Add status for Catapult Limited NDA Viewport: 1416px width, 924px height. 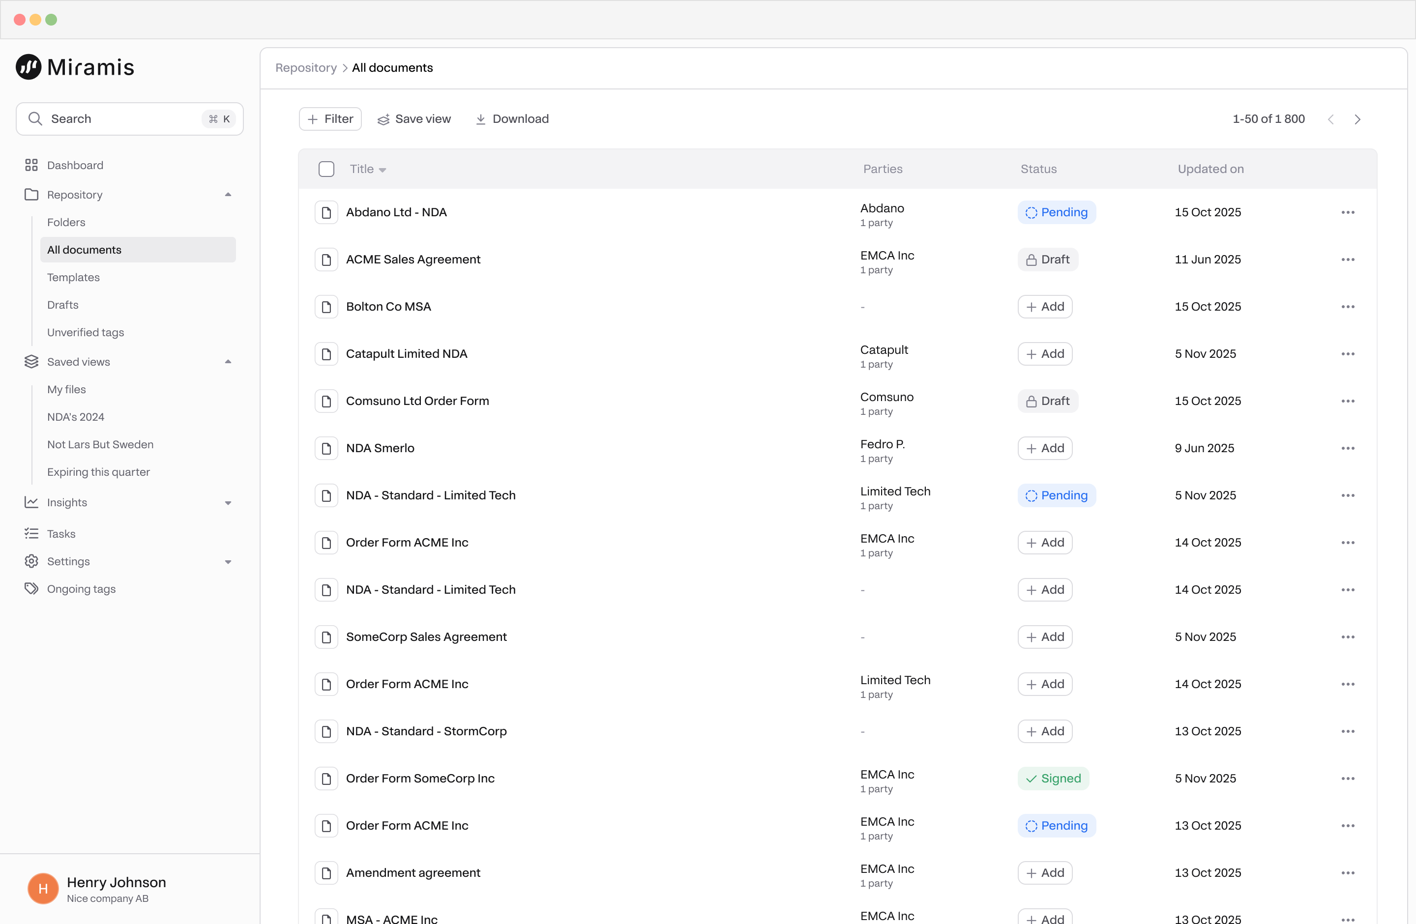coord(1045,354)
